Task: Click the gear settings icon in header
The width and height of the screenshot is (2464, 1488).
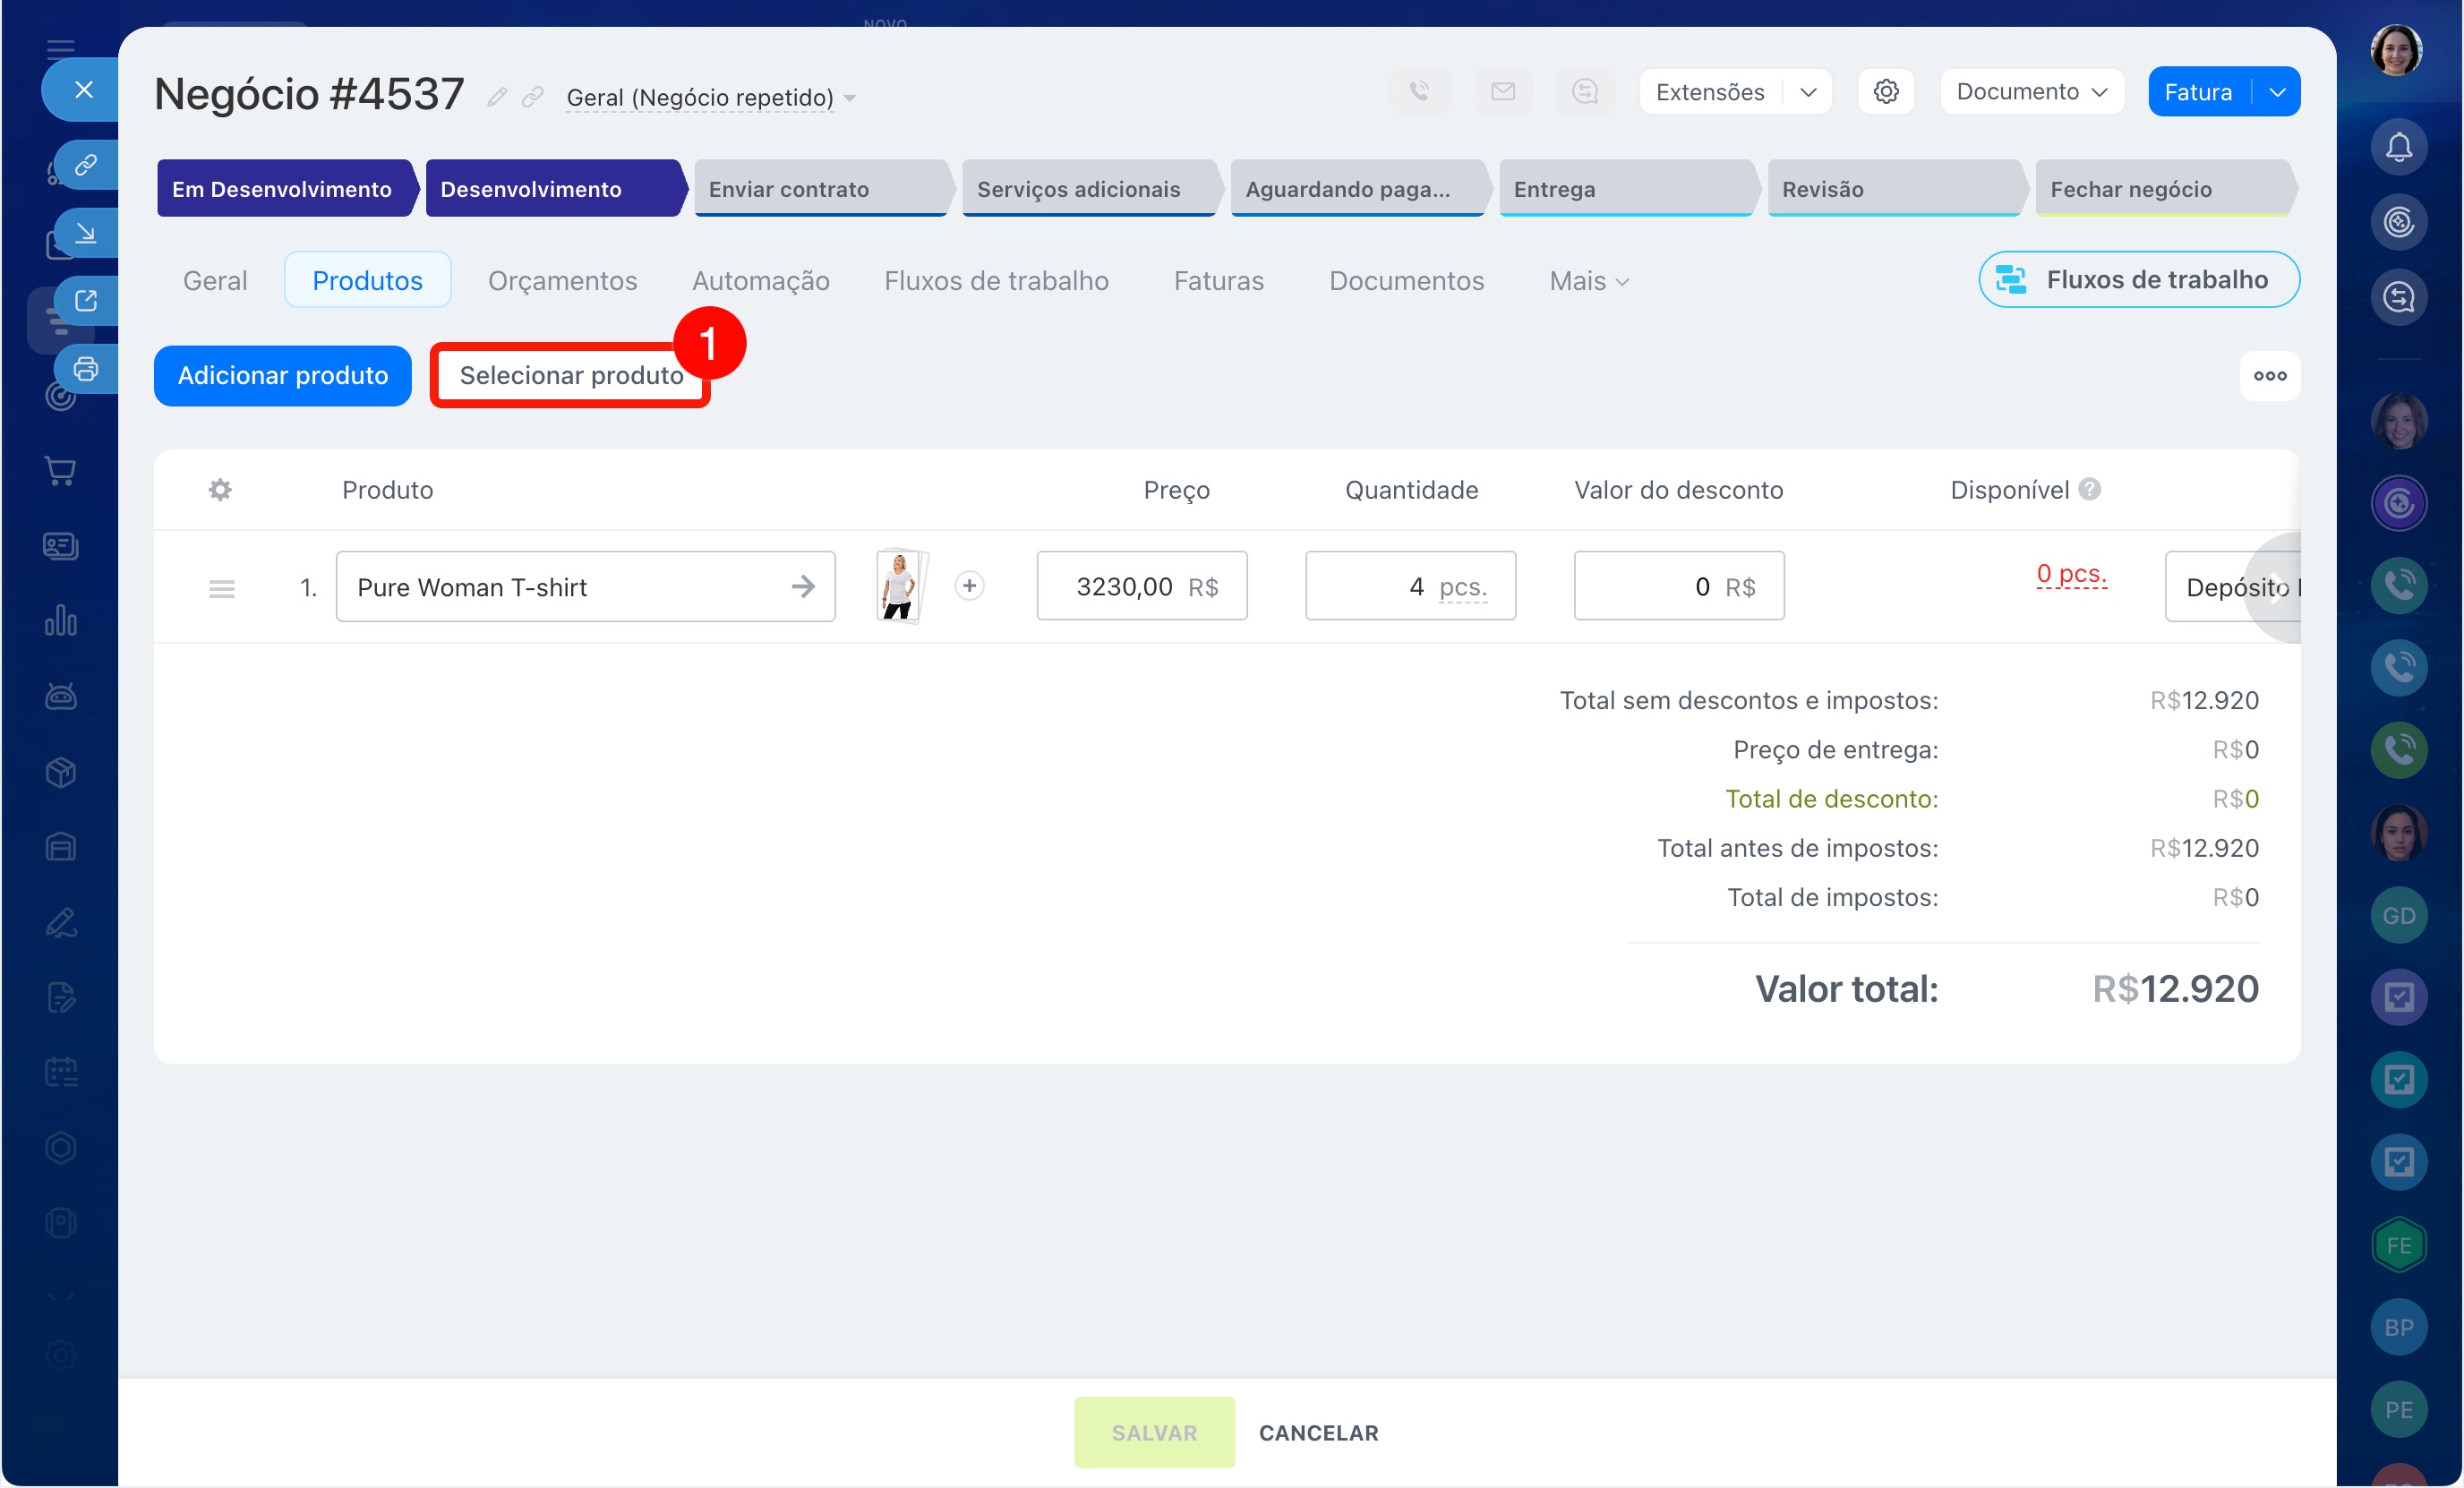Action: pos(1885,92)
